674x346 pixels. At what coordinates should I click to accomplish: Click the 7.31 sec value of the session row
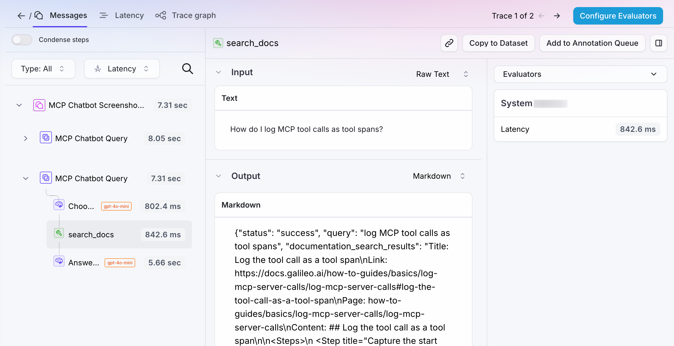click(x=172, y=105)
